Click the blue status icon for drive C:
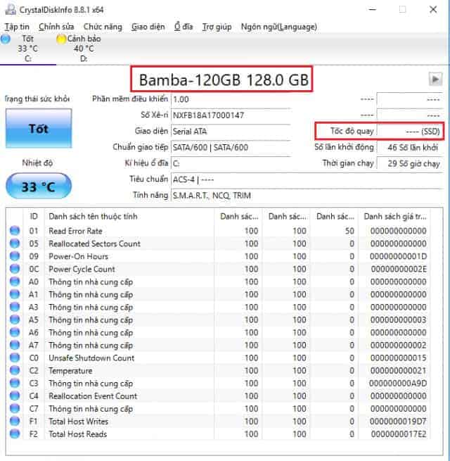450x461 pixels. (x=5, y=39)
